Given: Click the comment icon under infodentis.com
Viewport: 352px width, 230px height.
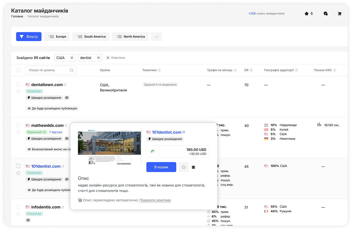Looking at the screenshot, I should click(x=28, y=220).
